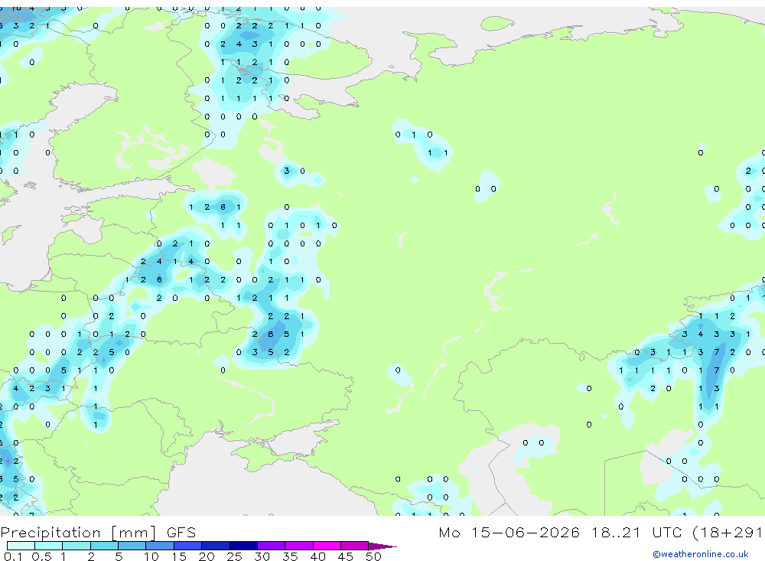Click the legend swatch between 0.1 and 0.5
Viewport: 765px width, 561px height.
tap(21, 546)
